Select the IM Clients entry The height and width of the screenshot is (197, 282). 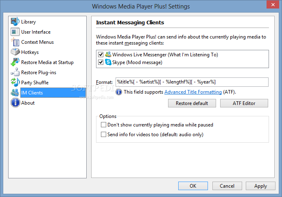[53, 92]
